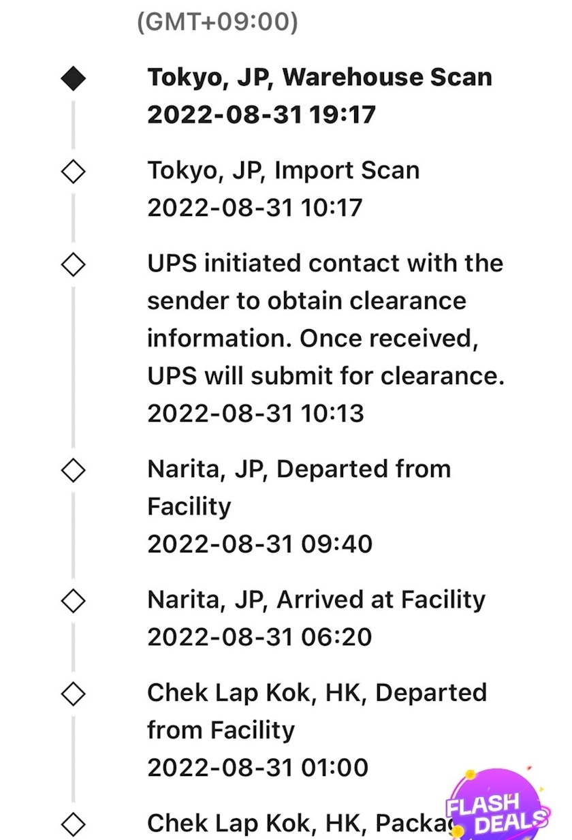Click the UPS clearance contact diamond marker
572x840 pixels.
pos(73,264)
